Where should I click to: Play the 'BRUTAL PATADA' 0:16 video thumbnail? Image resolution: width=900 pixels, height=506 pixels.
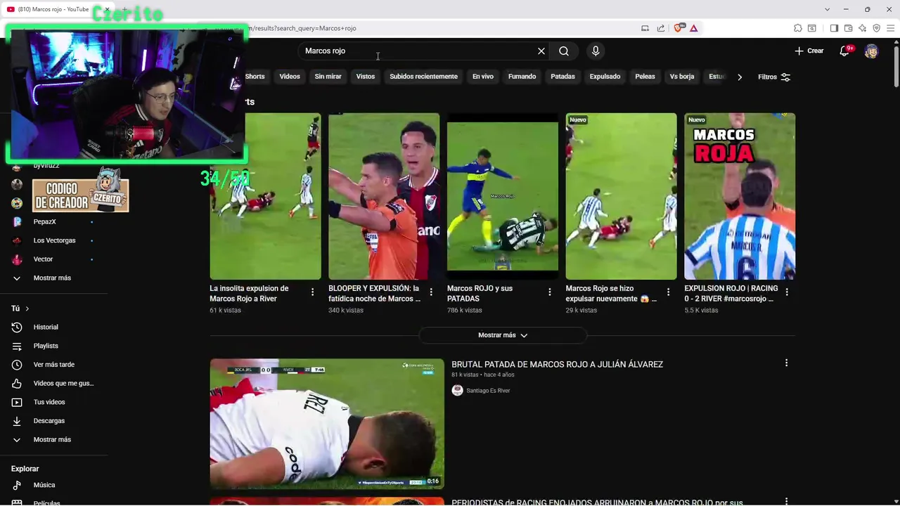click(x=327, y=424)
